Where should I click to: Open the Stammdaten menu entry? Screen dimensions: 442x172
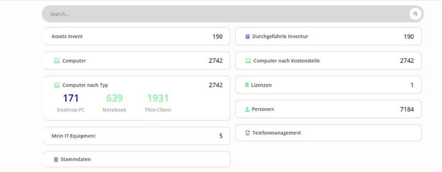137,159
